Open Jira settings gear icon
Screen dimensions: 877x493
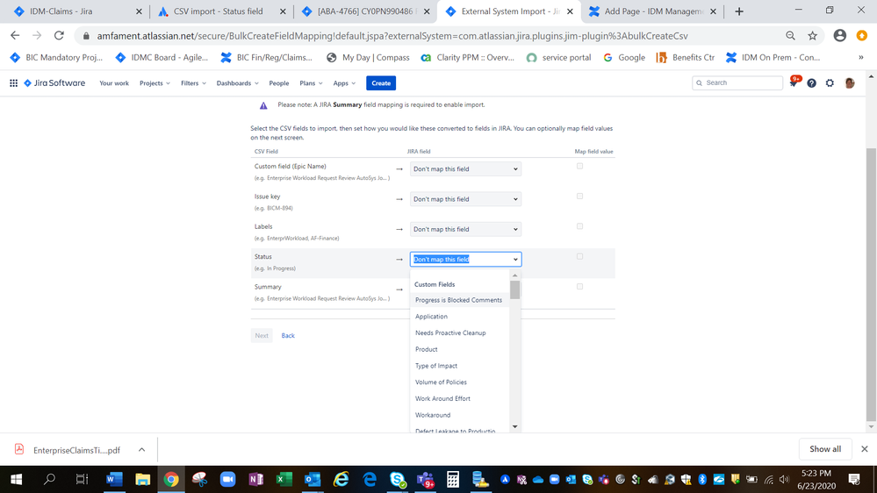[830, 82]
